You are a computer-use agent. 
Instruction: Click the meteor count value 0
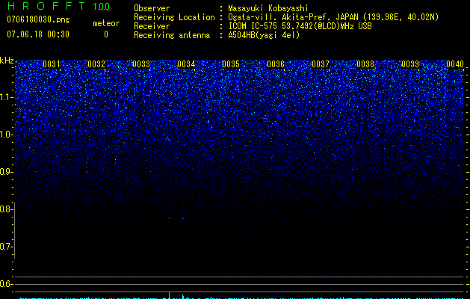106,34
